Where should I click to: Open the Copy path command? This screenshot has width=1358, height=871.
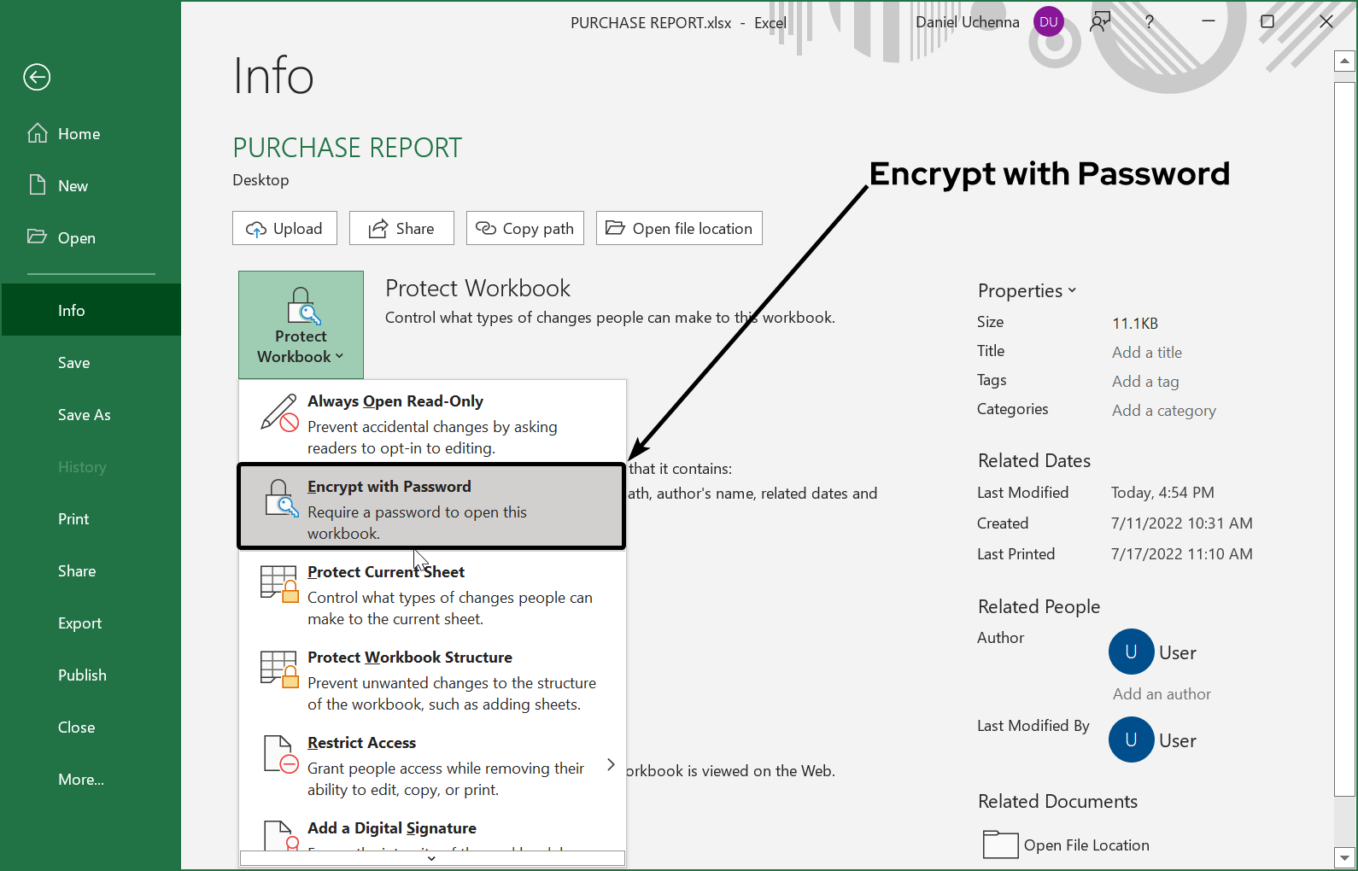(524, 228)
